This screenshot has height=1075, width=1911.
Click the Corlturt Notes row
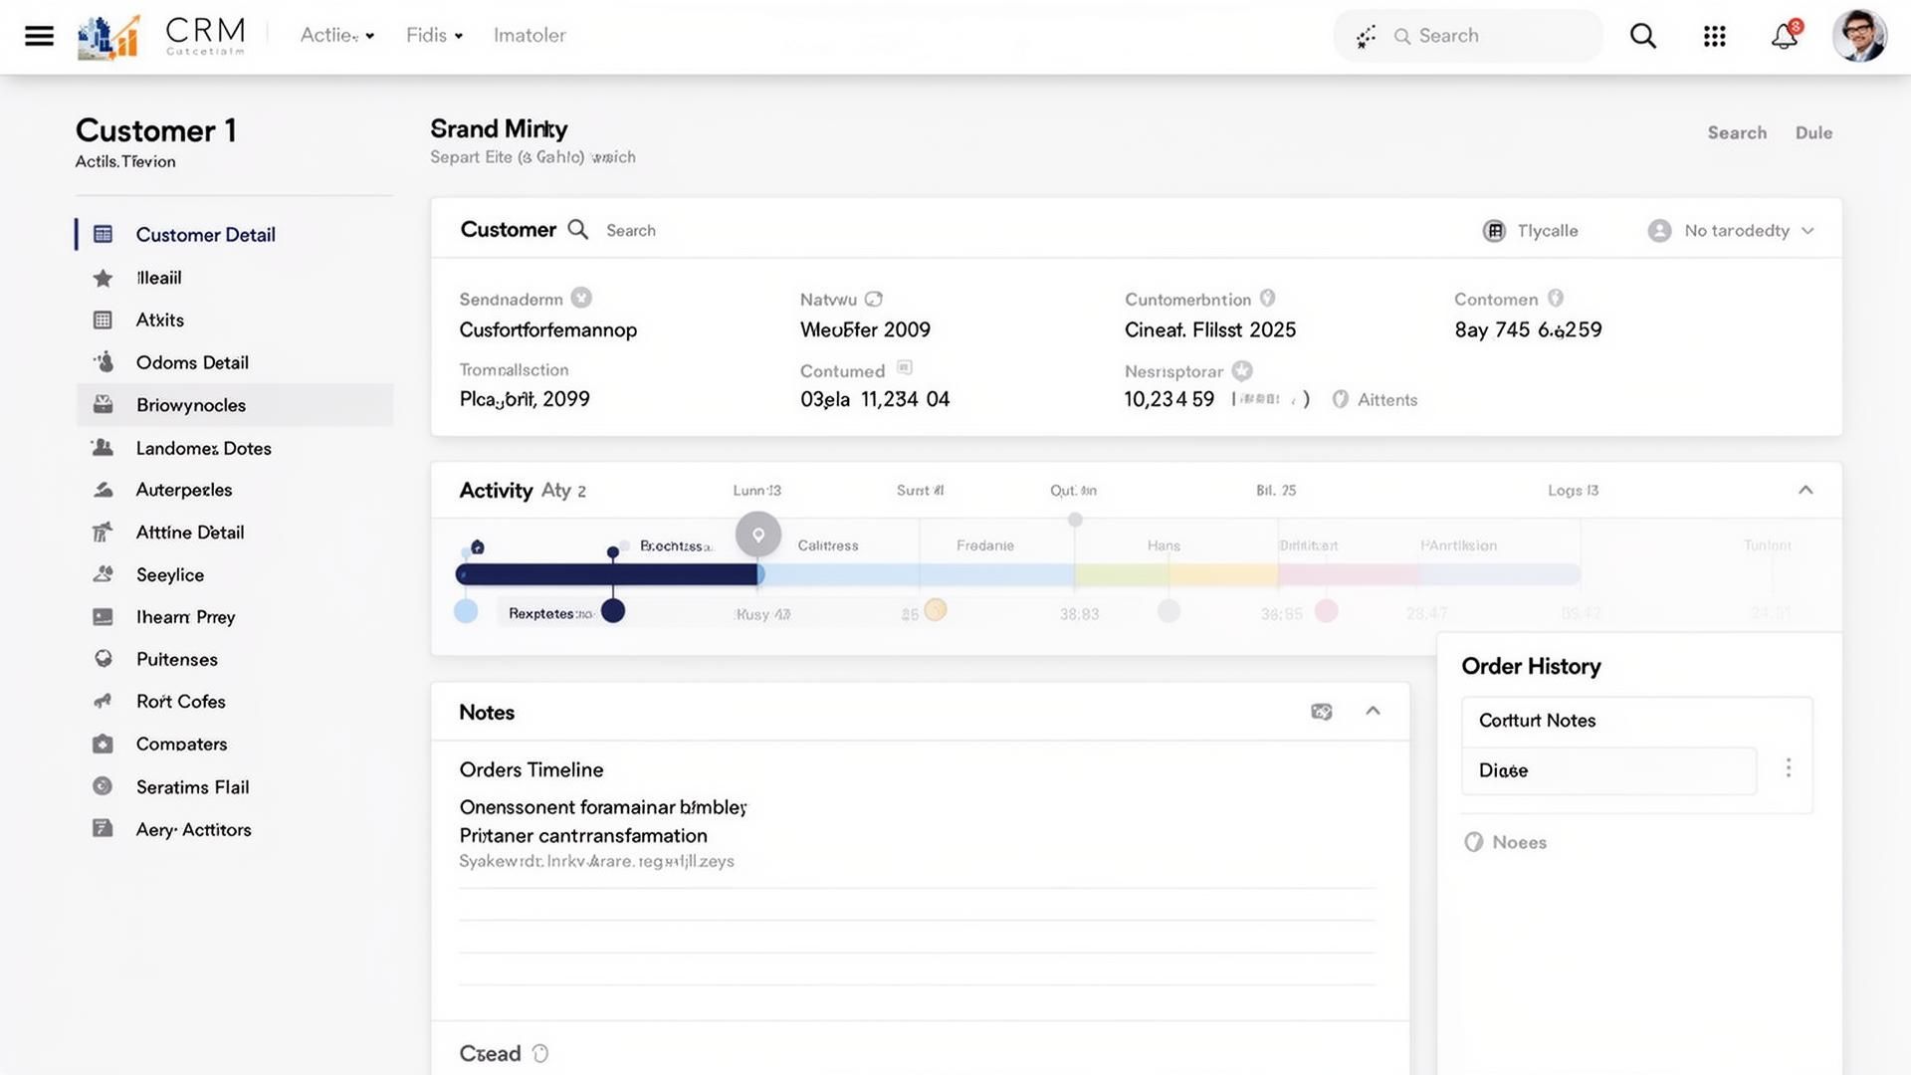[1637, 721]
